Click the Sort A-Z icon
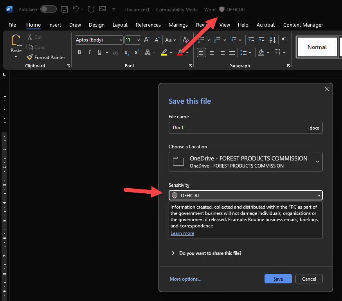This screenshot has height=301, width=342. tap(273, 40)
